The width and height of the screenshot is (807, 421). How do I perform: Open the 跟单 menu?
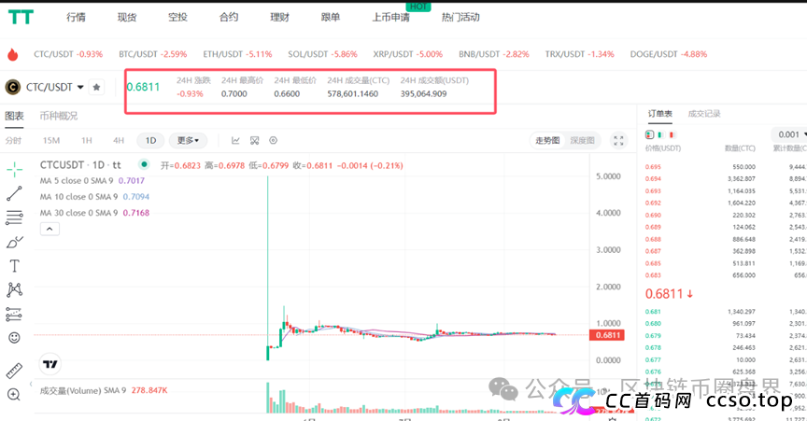(331, 18)
